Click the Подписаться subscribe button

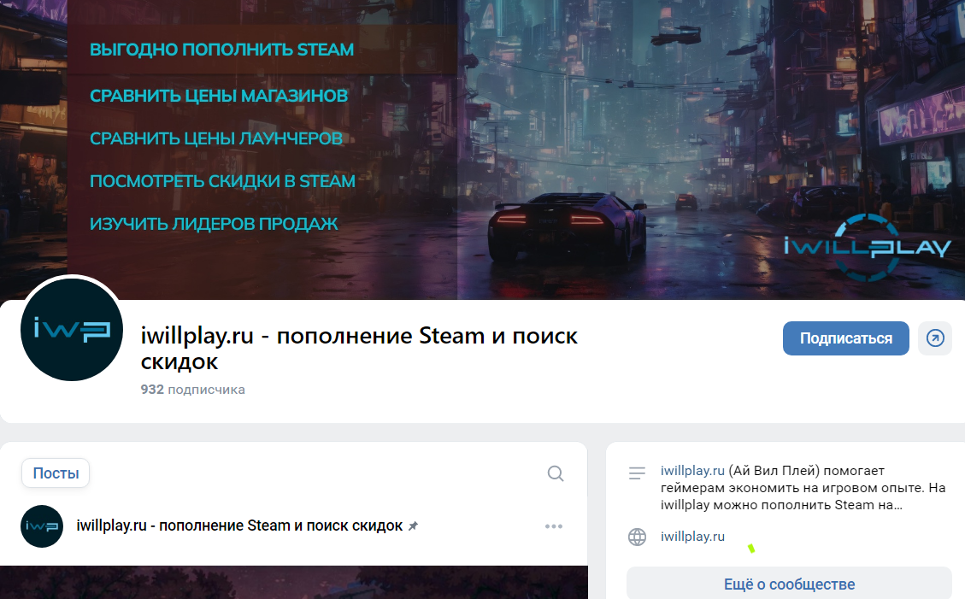point(845,338)
